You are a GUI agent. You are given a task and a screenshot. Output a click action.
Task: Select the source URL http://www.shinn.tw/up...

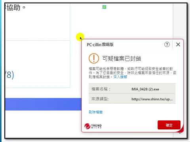tap(152, 99)
